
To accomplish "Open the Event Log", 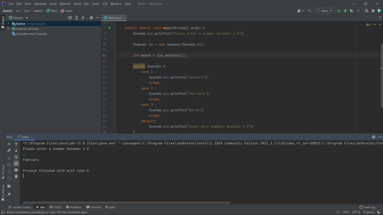I will [367, 207].
